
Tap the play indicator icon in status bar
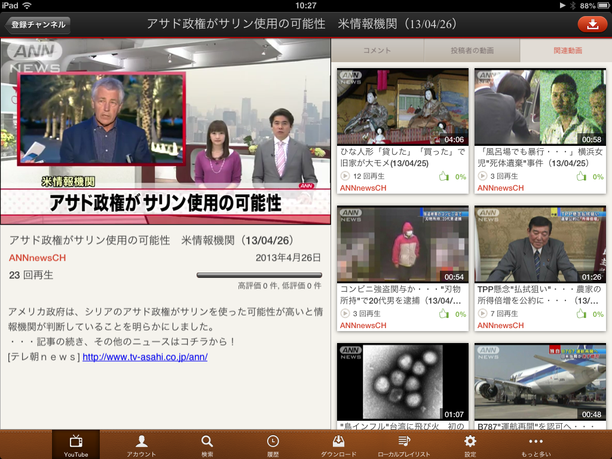(x=562, y=5)
